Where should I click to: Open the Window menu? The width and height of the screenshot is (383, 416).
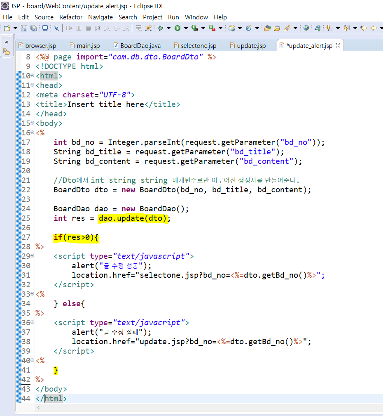(x=196, y=17)
